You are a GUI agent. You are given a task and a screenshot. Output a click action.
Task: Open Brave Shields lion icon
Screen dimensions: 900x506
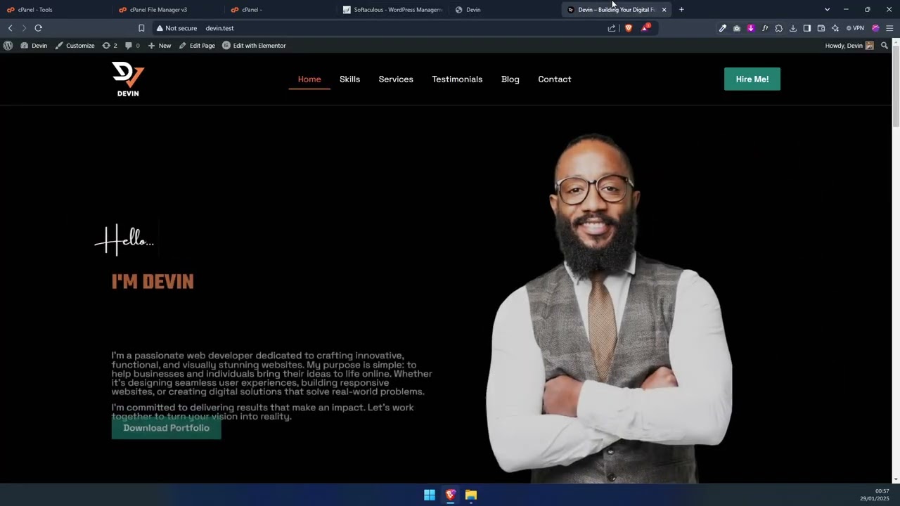(x=629, y=28)
